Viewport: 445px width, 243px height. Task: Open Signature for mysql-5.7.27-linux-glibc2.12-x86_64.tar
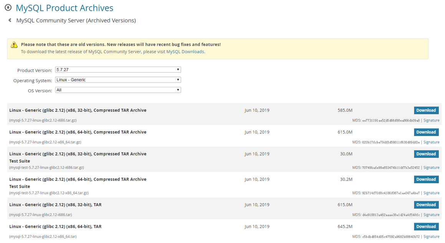tap(432, 237)
